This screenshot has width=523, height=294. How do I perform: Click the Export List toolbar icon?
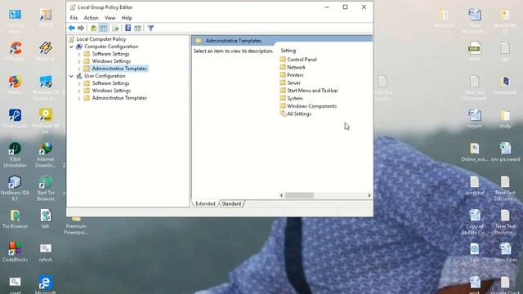pyautogui.click(x=115, y=28)
